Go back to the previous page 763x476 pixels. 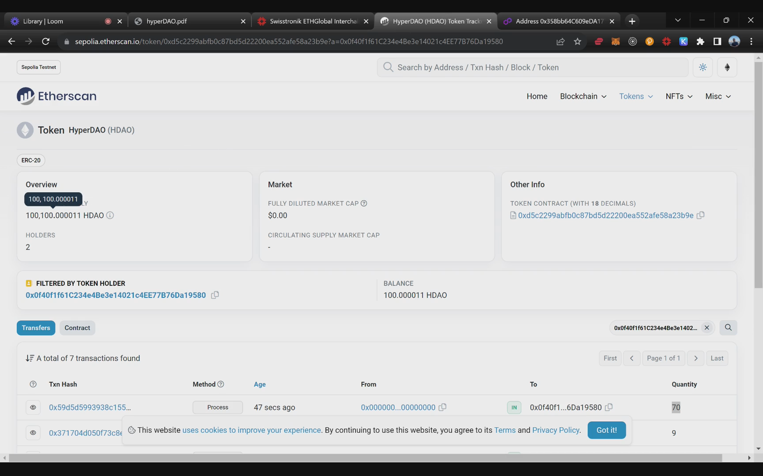pyautogui.click(x=11, y=41)
